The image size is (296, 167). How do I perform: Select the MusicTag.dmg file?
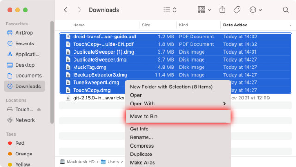[176, 67]
